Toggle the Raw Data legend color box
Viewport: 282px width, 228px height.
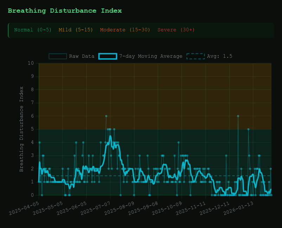pos(58,56)
